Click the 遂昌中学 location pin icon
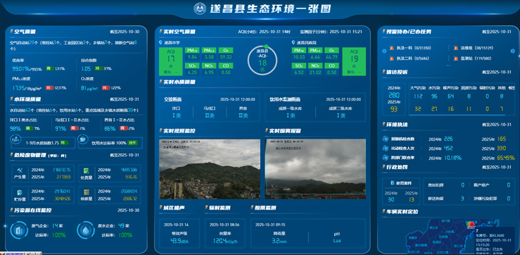The image size is (520, 255). point(161,43)
